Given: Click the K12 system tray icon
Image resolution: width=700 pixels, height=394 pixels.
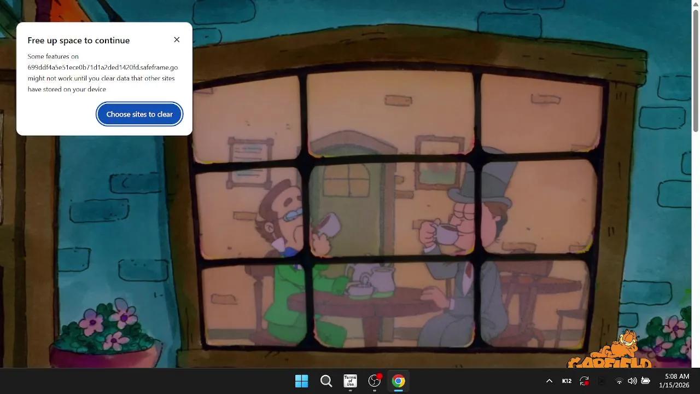Looking at the screenshot, I should [567, 381].
